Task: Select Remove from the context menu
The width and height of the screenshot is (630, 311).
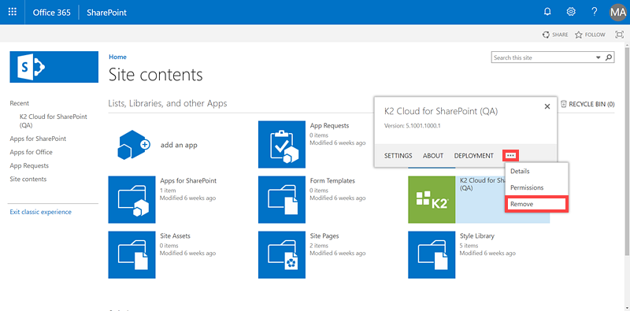Action: click(536, 204)
